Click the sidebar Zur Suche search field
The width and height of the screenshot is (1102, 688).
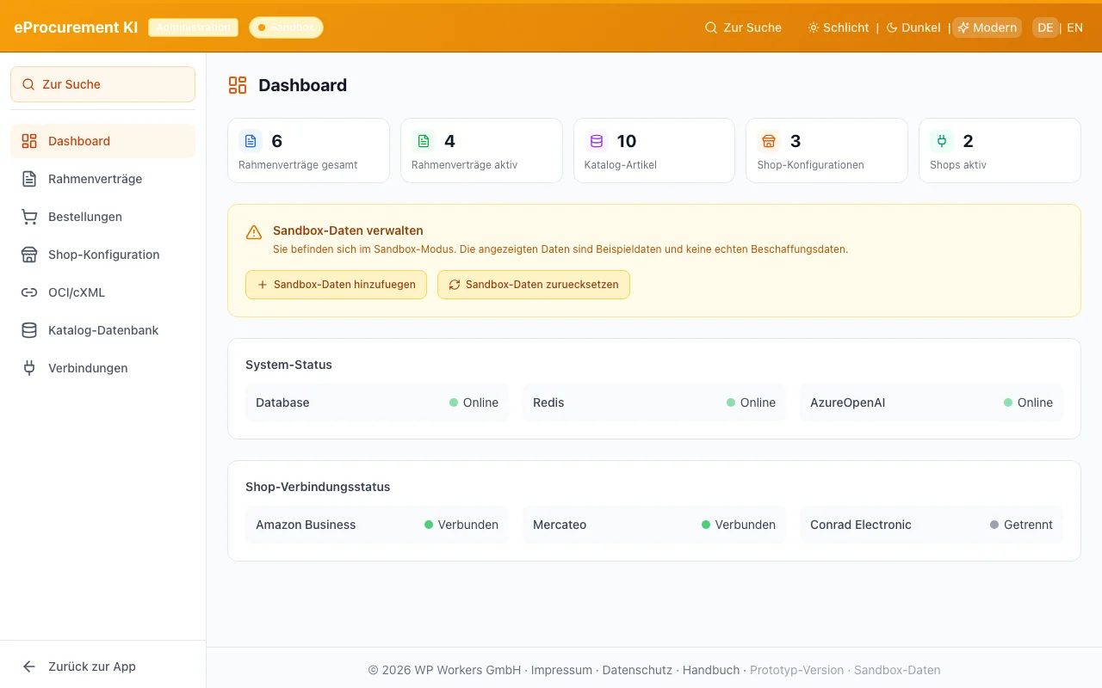pyautogui.click(x=102, y=84)
